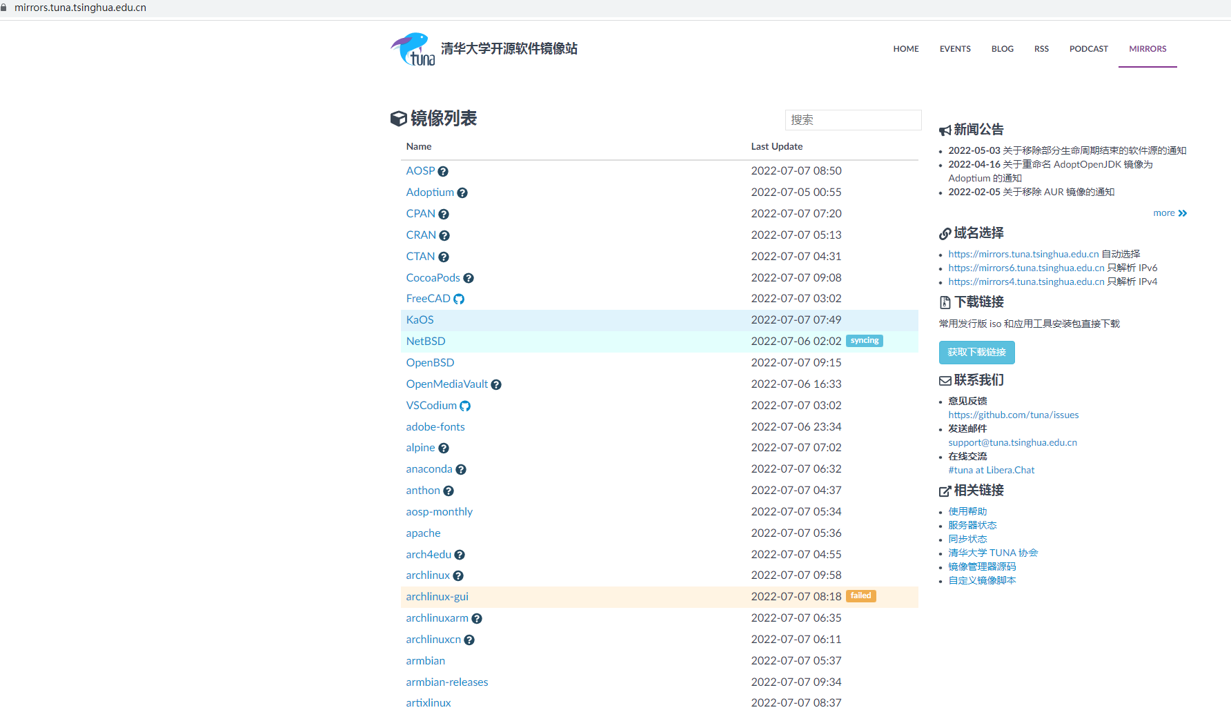Viewport: 1231px width, 710px height.
Task: Open the help icon next to OpenMediaVault
Action: 496,385
